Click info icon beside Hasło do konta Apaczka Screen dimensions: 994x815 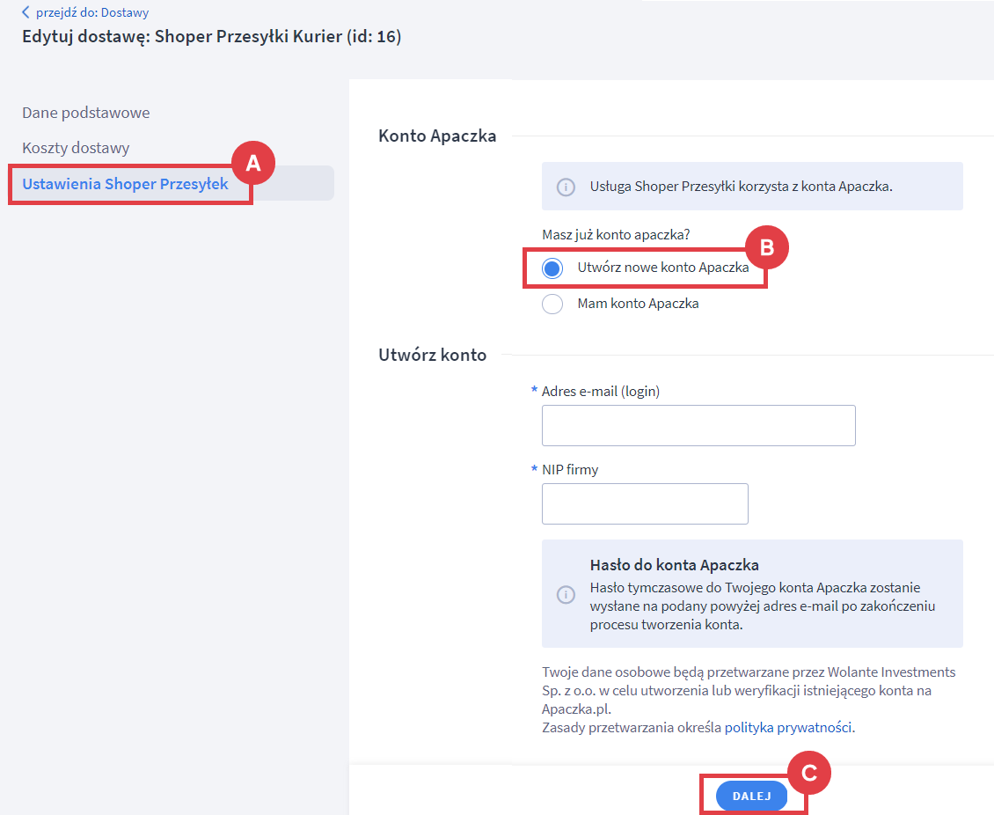click(x=566, y=595)
